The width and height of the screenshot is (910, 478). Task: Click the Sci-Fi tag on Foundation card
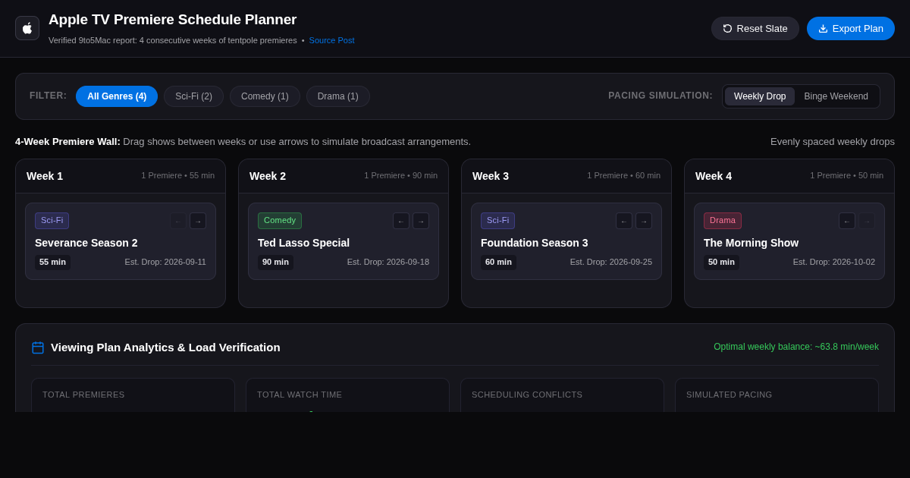[497, 221]
